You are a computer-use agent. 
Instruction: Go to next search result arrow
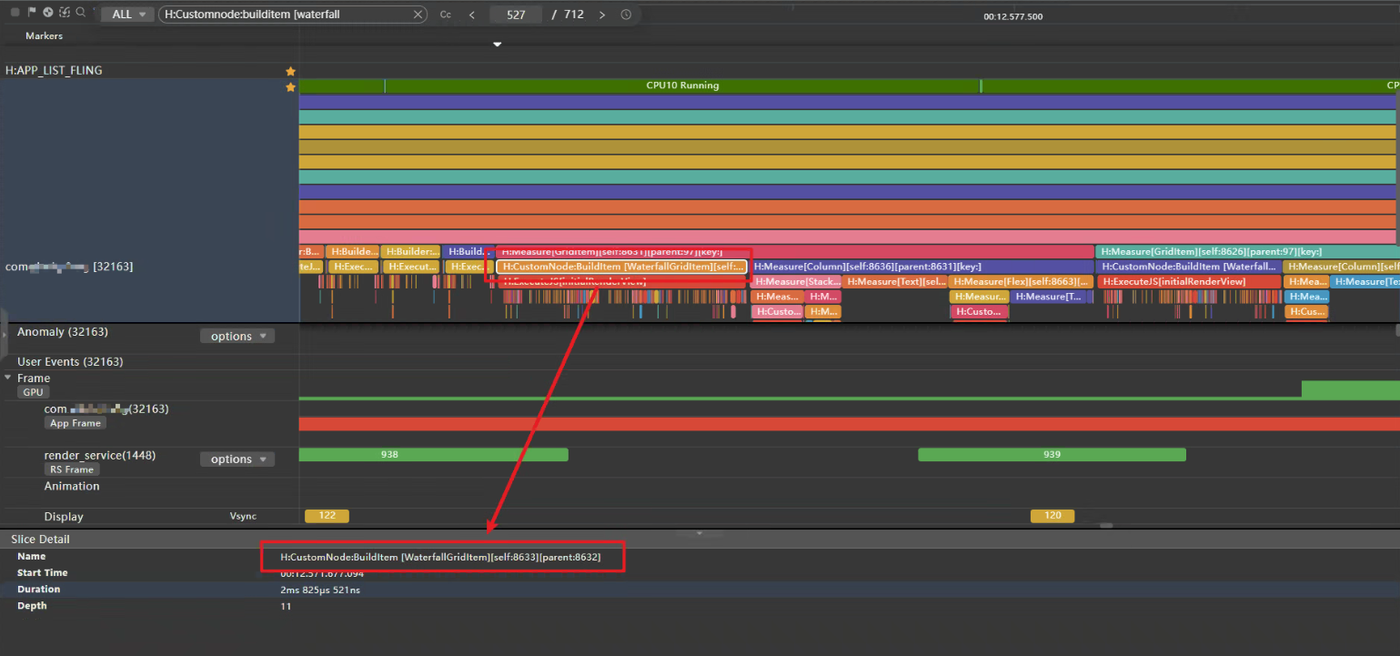coord(602,15)
